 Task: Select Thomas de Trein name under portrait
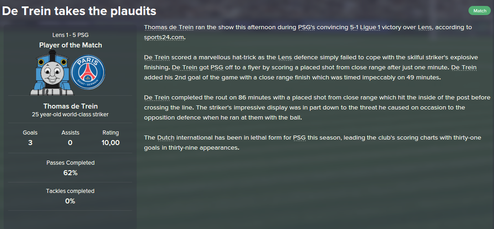(x=71, y=106)
